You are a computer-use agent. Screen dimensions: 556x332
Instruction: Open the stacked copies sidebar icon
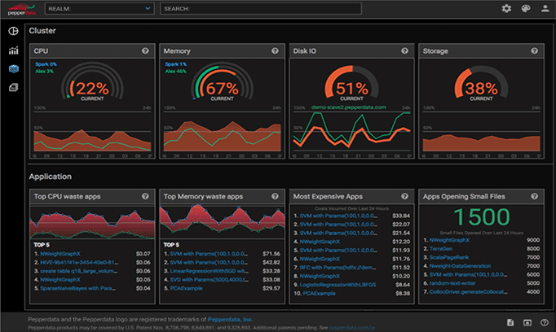[x=13, y=87]
